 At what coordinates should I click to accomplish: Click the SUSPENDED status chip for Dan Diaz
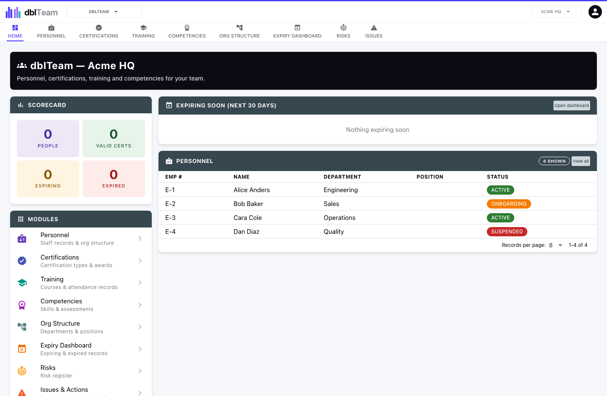(507, 232)
